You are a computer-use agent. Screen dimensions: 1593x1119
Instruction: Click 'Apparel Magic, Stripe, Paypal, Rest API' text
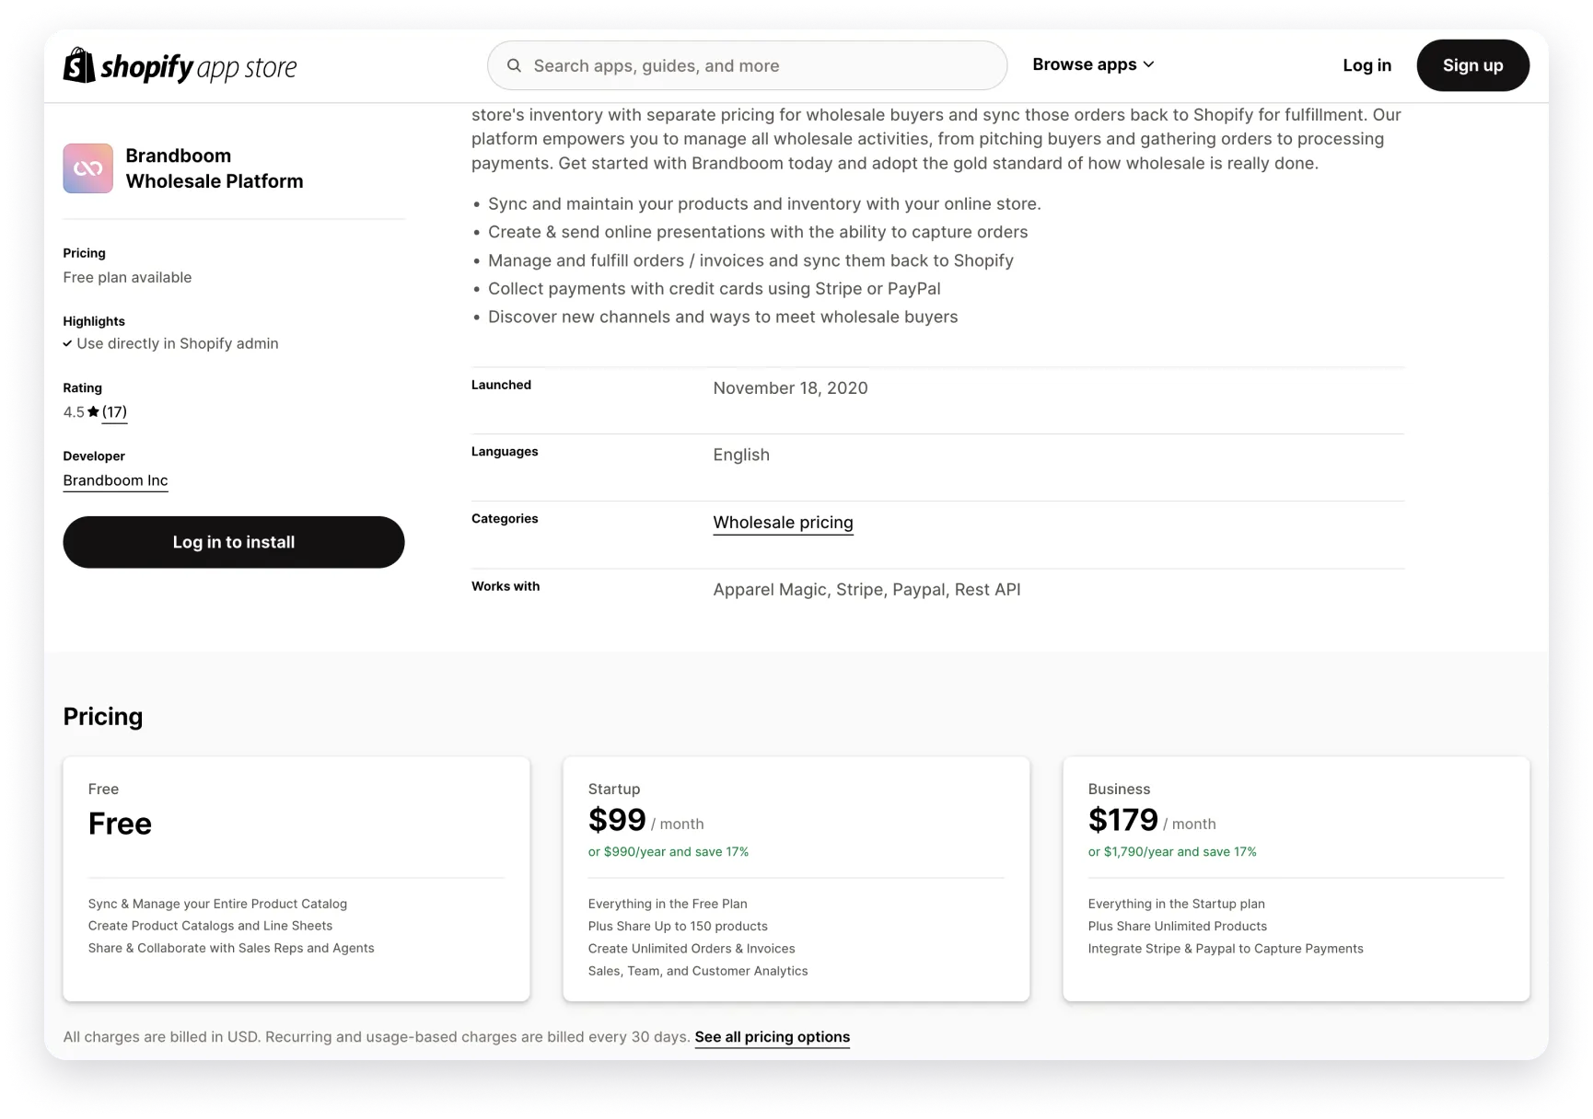(866, 590)
